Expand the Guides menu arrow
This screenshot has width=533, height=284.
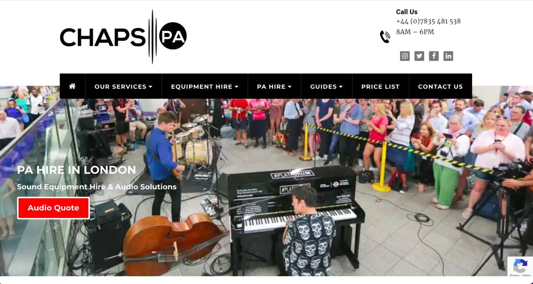pos(341,87)
